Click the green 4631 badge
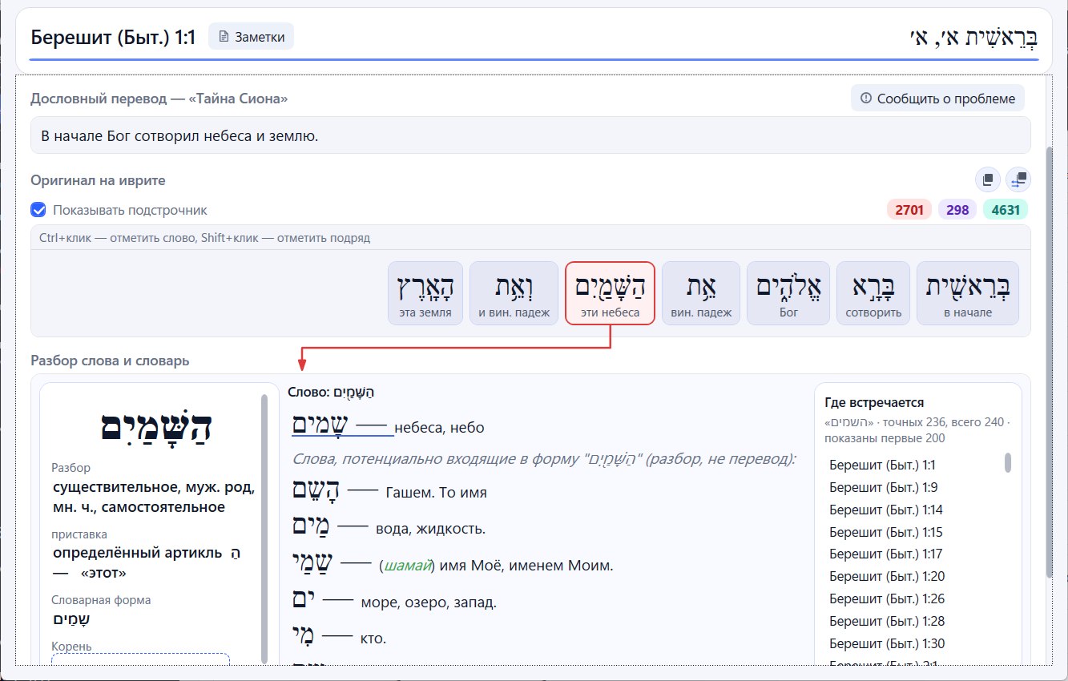Screen dimensions: 1068x681 point(1005,210)
